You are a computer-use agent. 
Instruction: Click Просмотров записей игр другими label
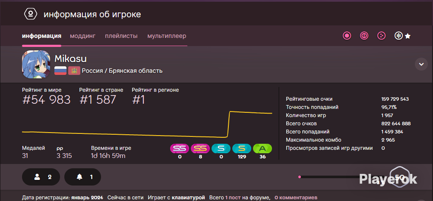329,148
